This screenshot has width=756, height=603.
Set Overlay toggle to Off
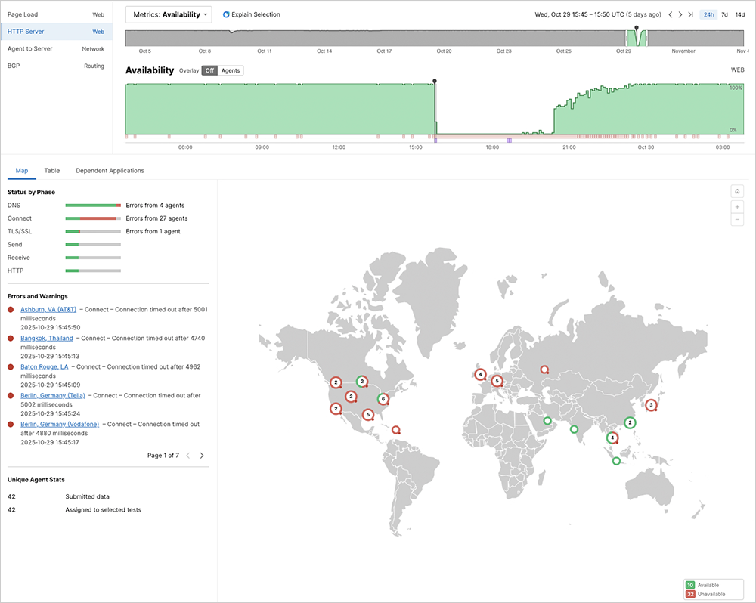[209, 70]
